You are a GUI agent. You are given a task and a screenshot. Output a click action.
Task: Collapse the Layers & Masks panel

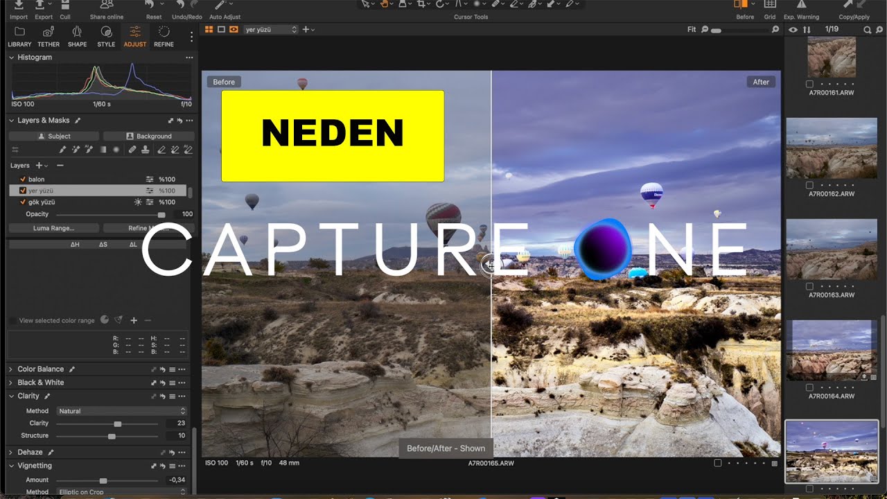coord(11,121)
